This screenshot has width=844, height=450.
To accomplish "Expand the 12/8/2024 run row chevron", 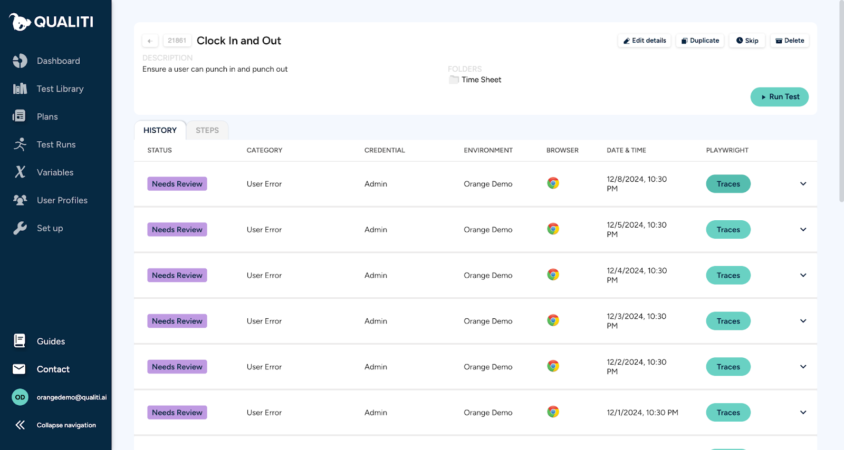I will pos(803,184).
